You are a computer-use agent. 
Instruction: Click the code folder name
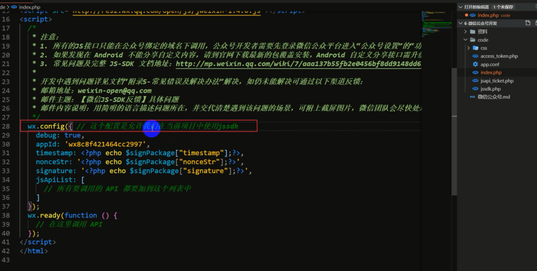483,40
